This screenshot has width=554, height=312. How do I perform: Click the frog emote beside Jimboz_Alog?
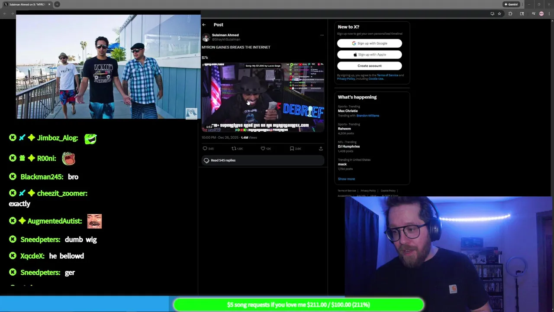[90, 139]
